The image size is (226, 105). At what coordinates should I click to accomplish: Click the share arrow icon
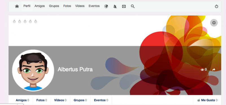(214, 70)
